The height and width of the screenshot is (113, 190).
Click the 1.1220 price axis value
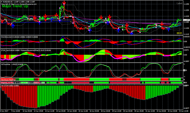click(x=186, y=16)
